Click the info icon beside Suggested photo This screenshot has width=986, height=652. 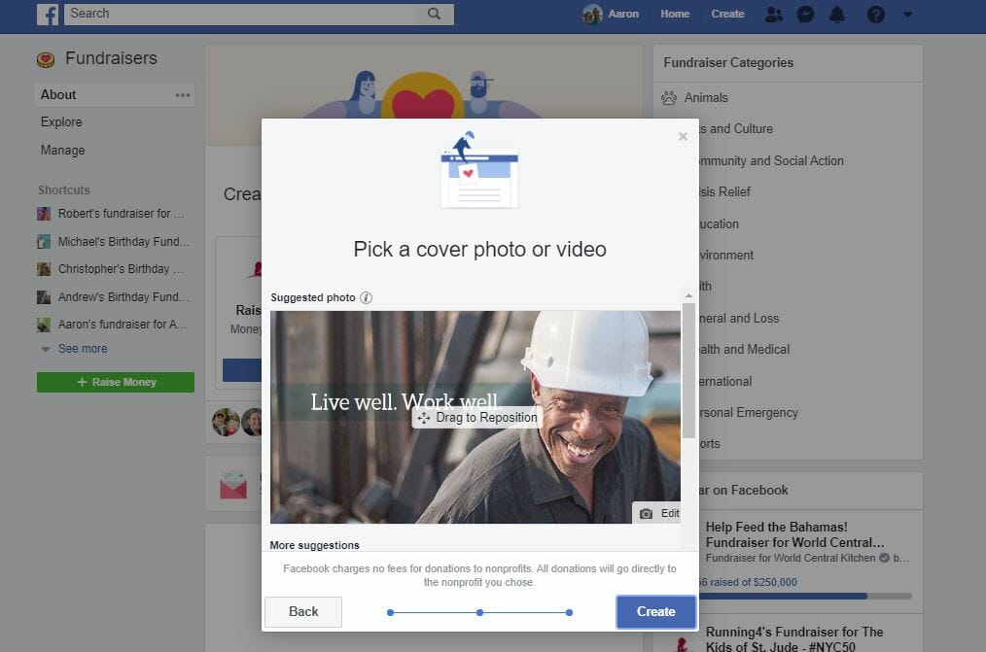pos(367,297)
